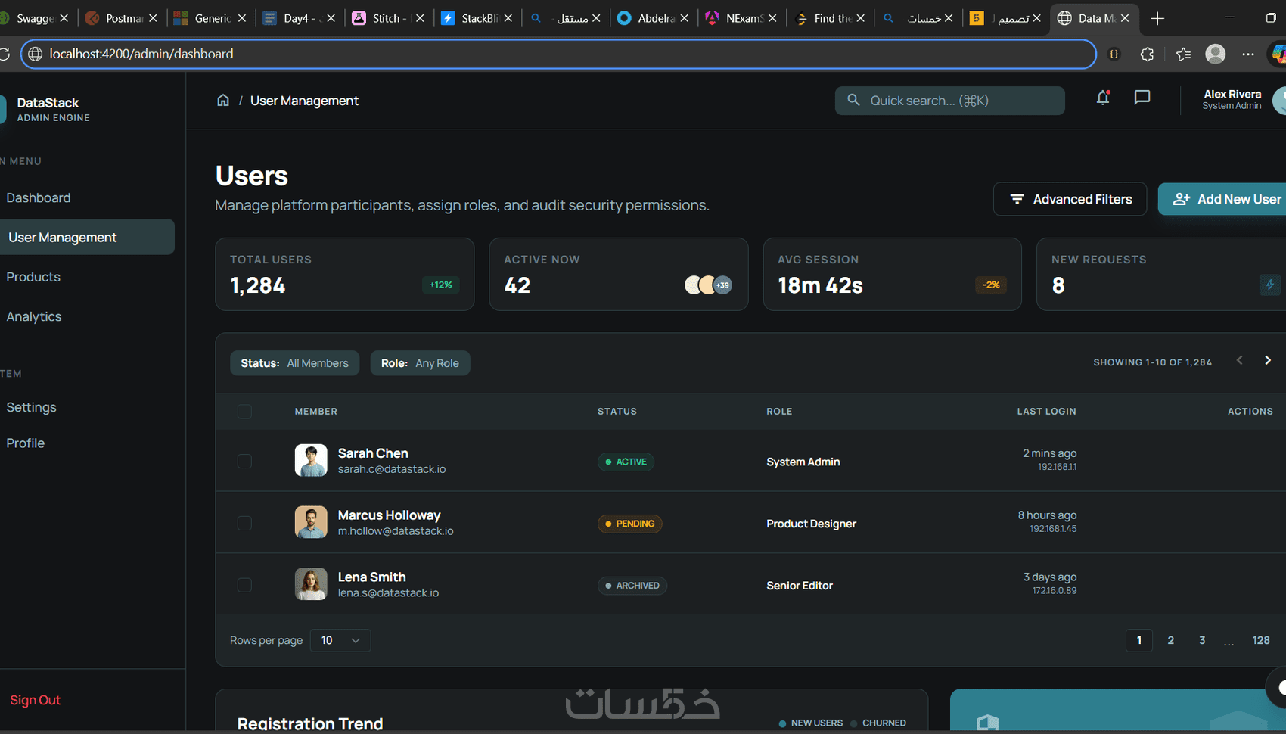This screenshot has height=734, width=1286.
Task: Click the MEMBER column header
Action: 316,412
